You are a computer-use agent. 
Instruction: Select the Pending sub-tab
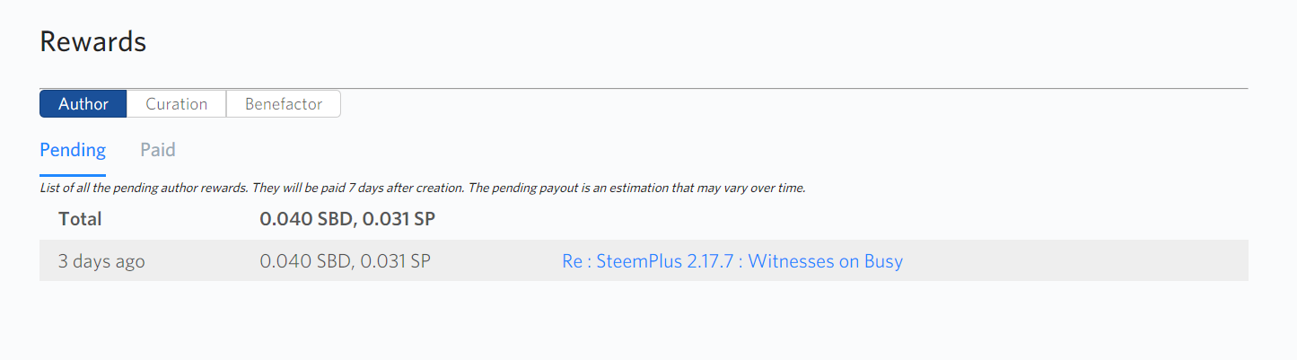73,150
